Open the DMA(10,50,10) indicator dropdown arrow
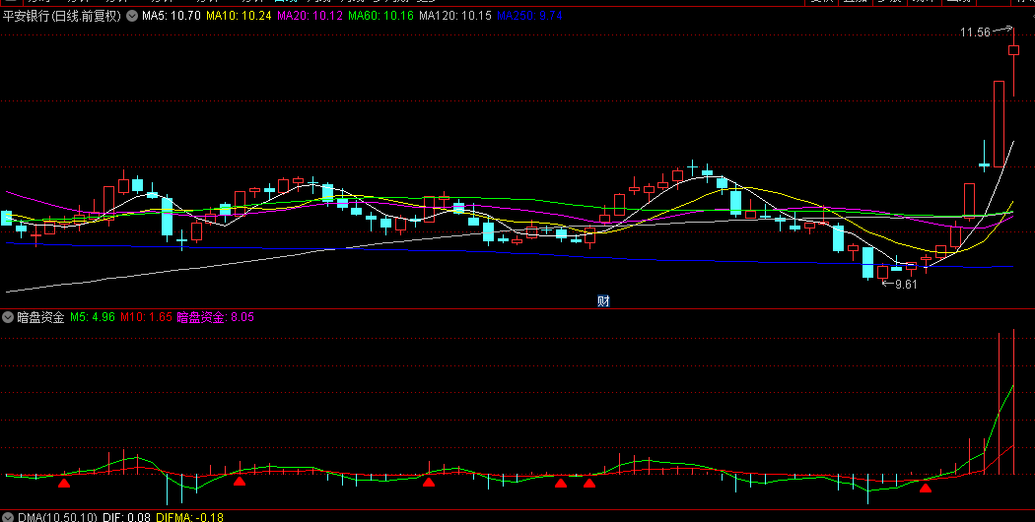 coord(8,517)
